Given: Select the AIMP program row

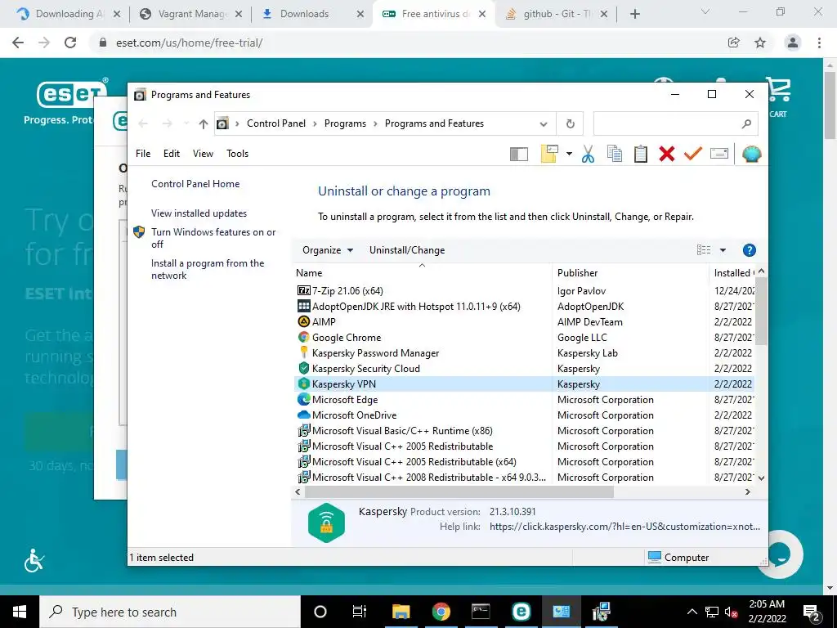Looking at the screenshot, I should point(524,322).
